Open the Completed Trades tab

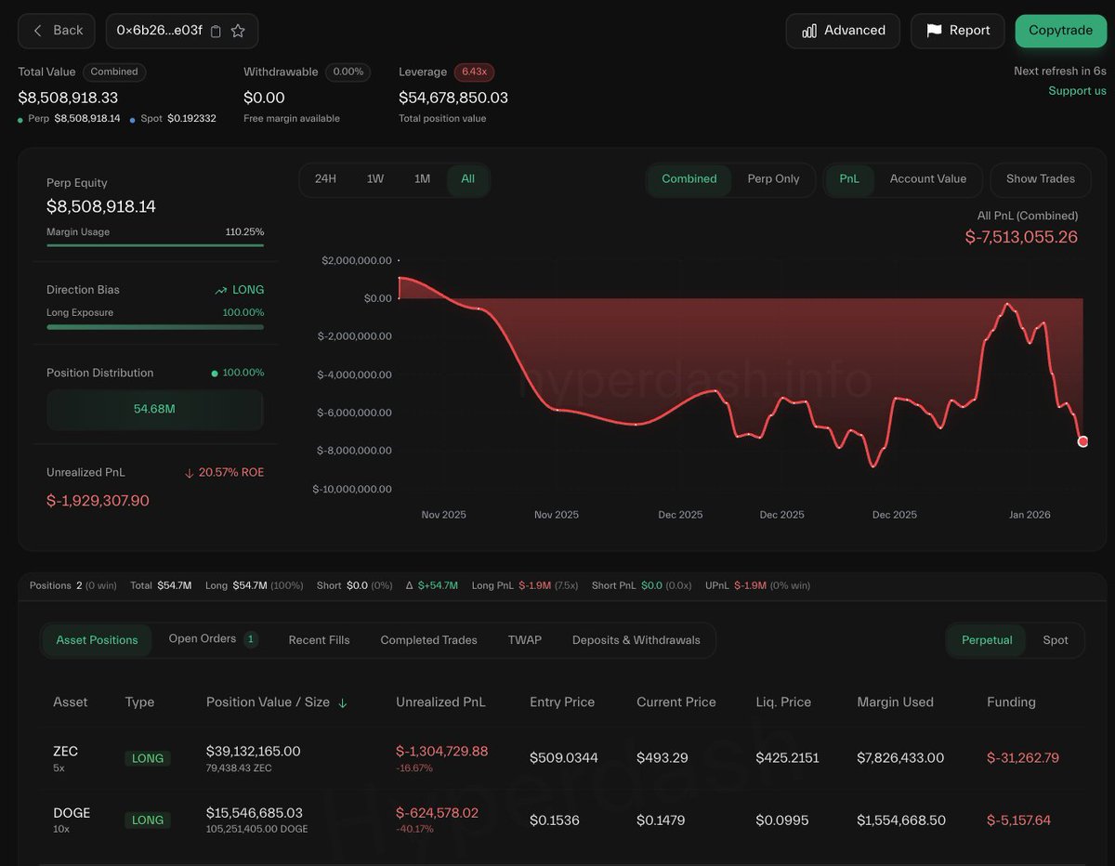[x=428, y=640]
